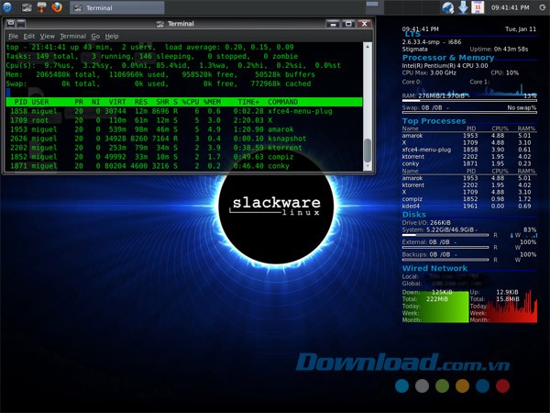
Task: Open the Go menu in Terminal
Action: pos(95,36)
